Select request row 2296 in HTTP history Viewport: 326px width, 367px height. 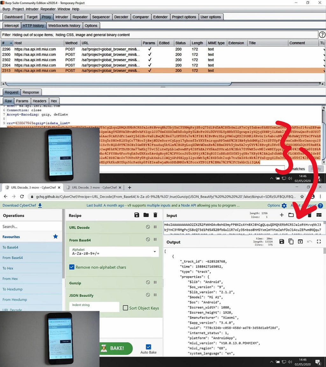163,49
